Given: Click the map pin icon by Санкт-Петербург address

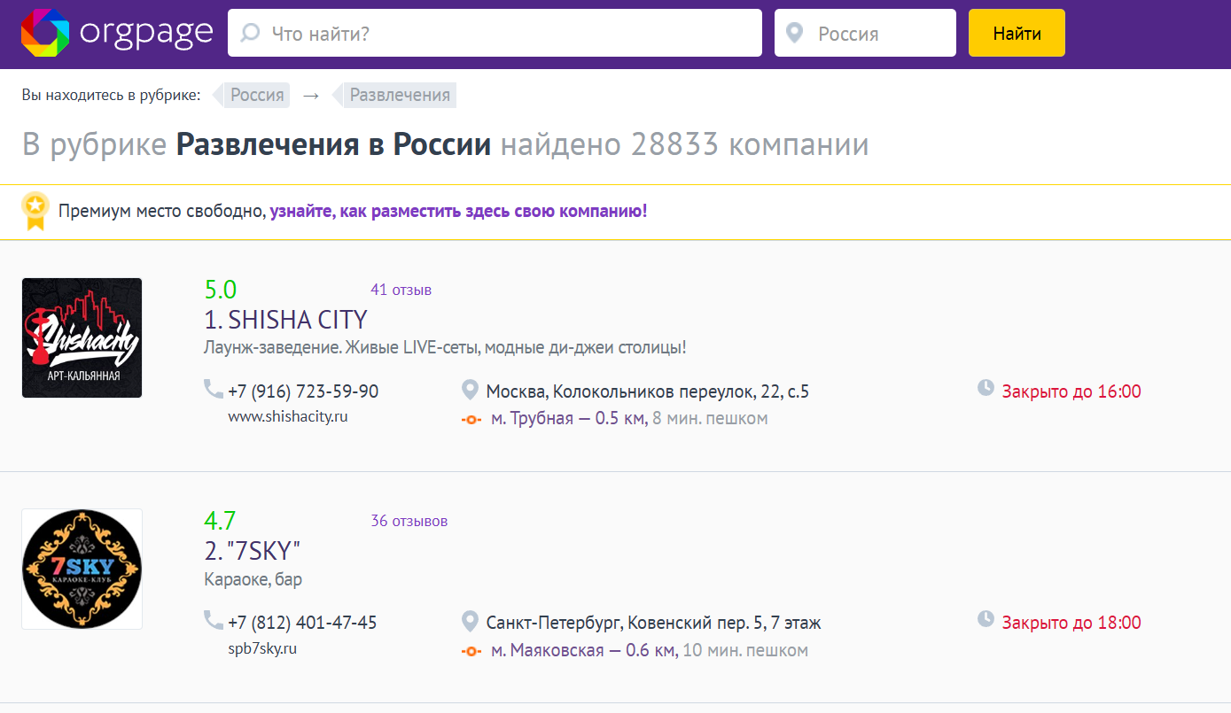Looking at the screenshot, I should (471, 621).
